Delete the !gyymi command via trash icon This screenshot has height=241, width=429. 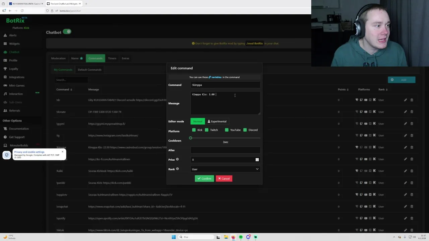(x=412, y=124)
